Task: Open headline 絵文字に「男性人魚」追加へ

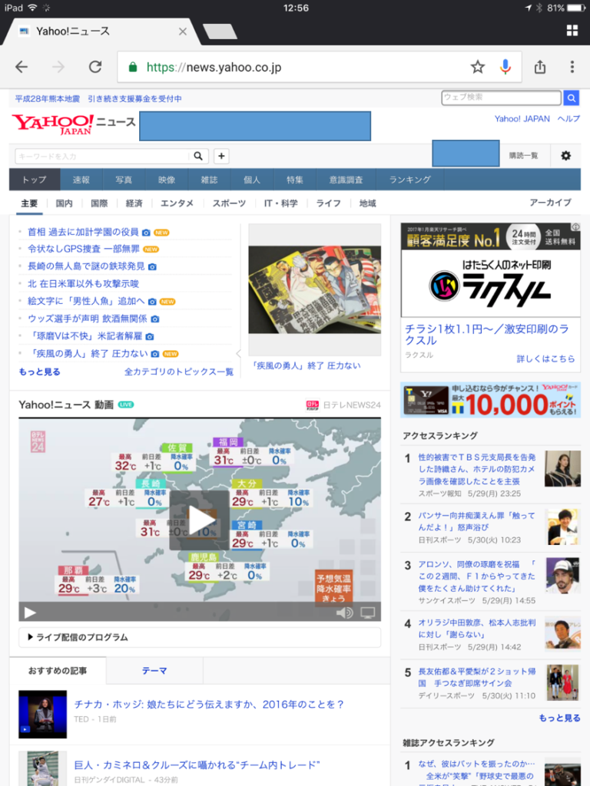Action: click(x=86, y=301)
